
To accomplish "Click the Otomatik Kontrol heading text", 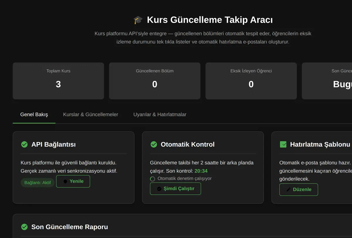I will [x=188, y=144].
